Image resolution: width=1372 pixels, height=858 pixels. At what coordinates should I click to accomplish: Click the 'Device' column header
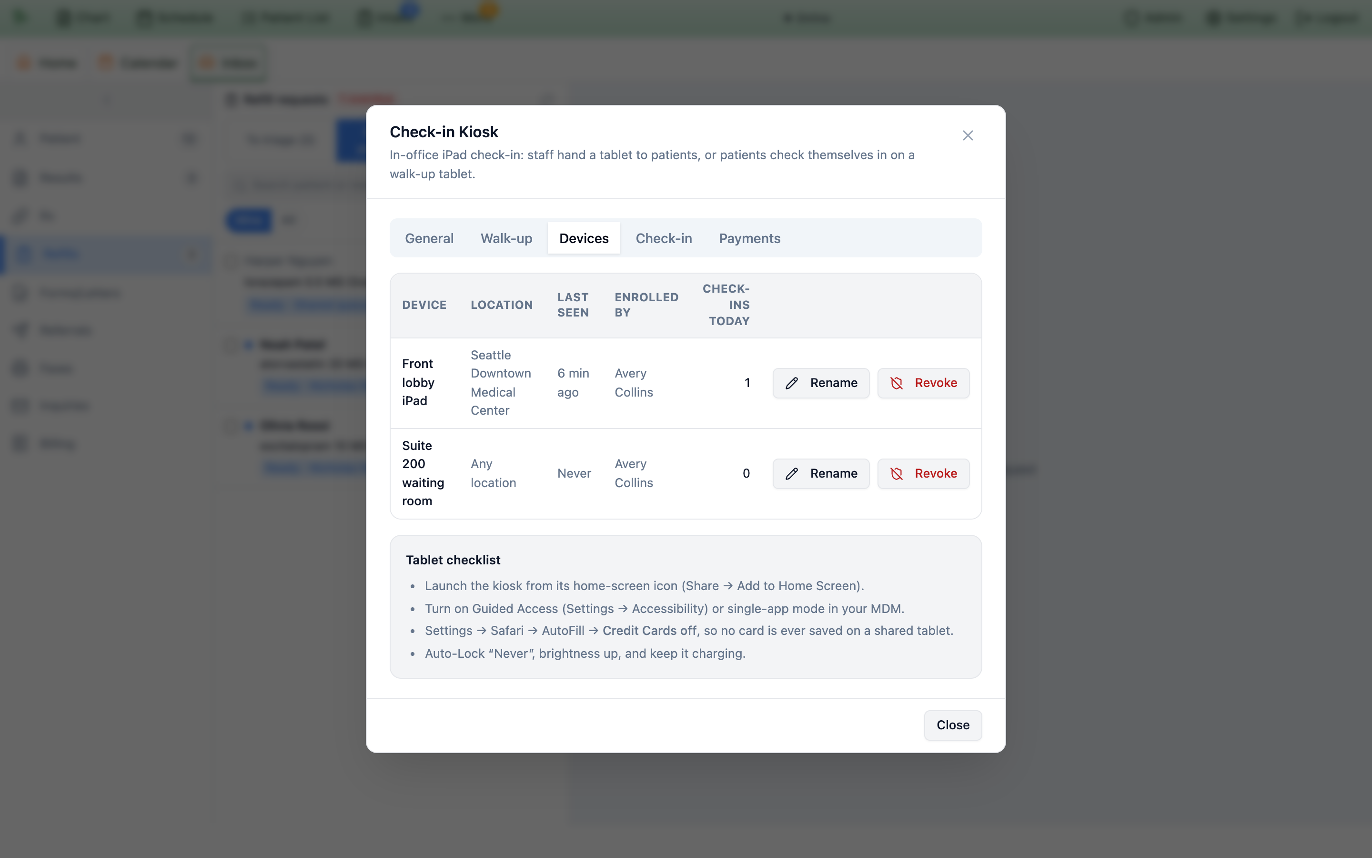coord(424,305)
